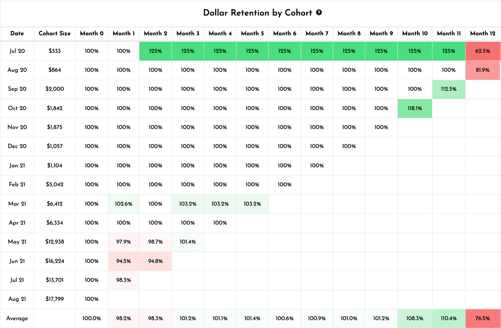Select the 108.3% average cell for Month 10
The width and height of the screenshot is (501, 328).
point(415,318)
